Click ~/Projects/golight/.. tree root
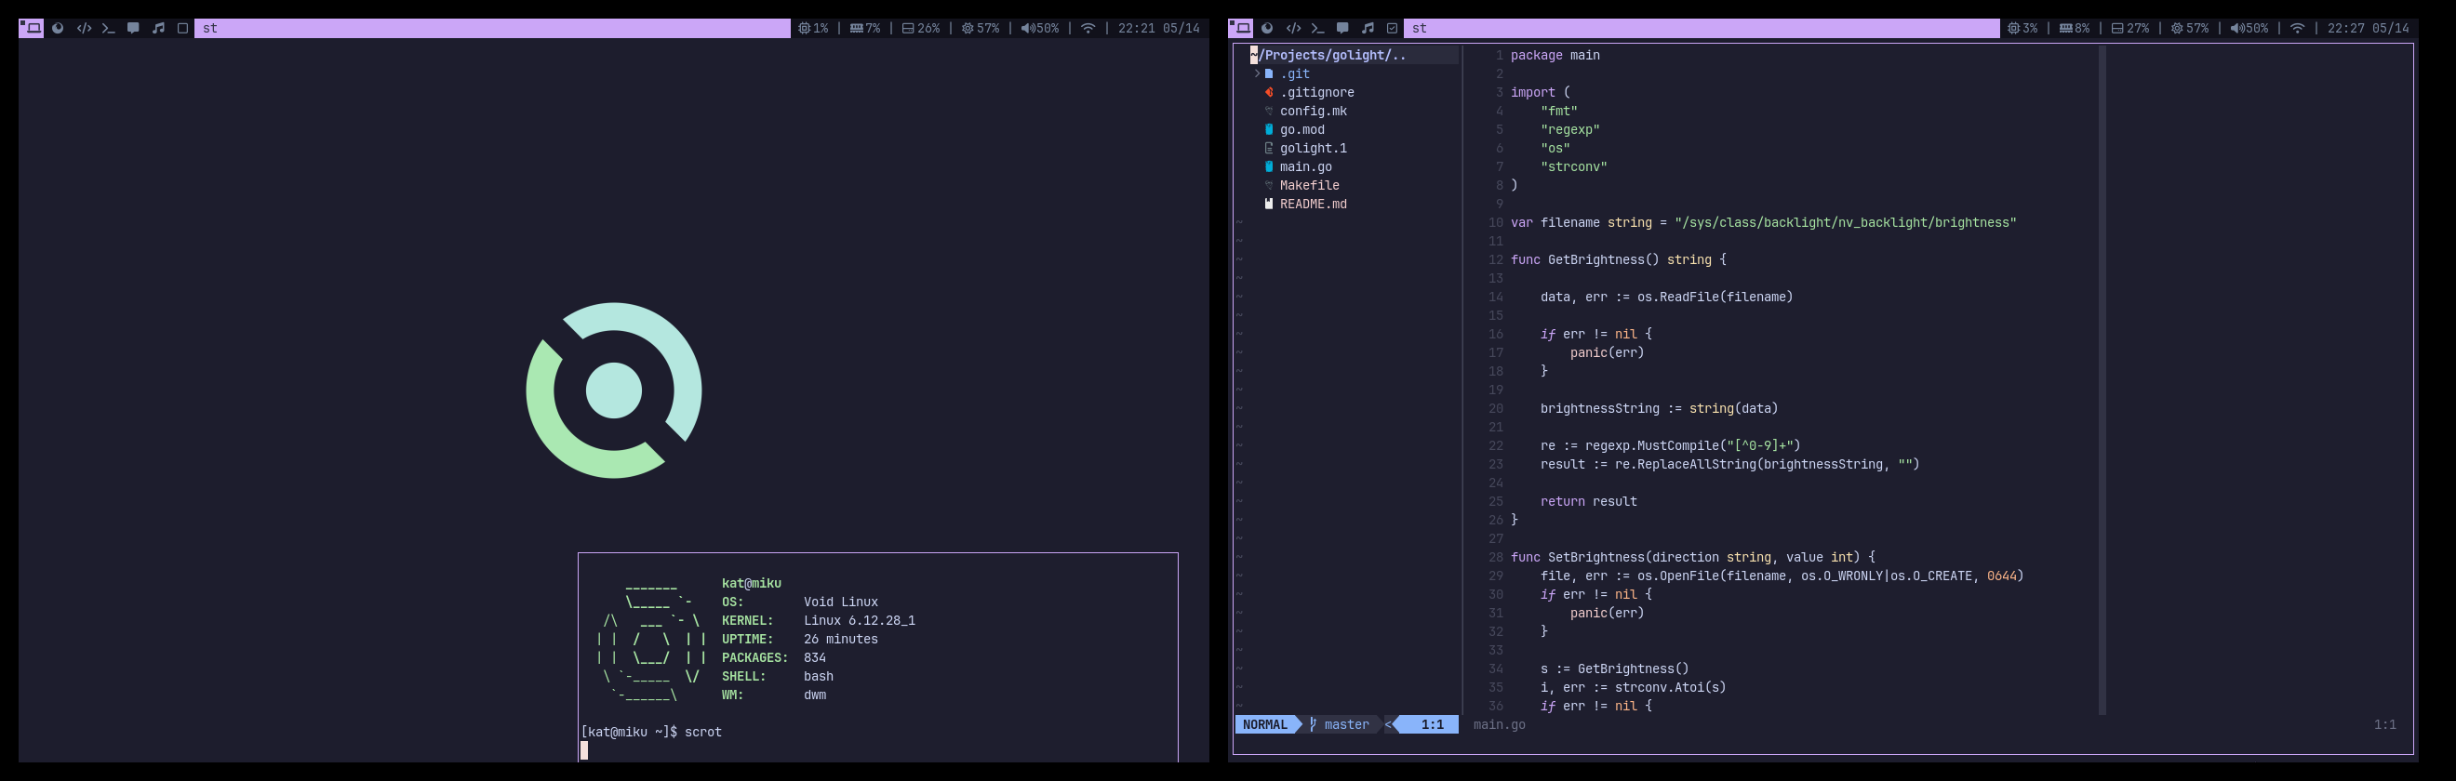 point(1328,55)
